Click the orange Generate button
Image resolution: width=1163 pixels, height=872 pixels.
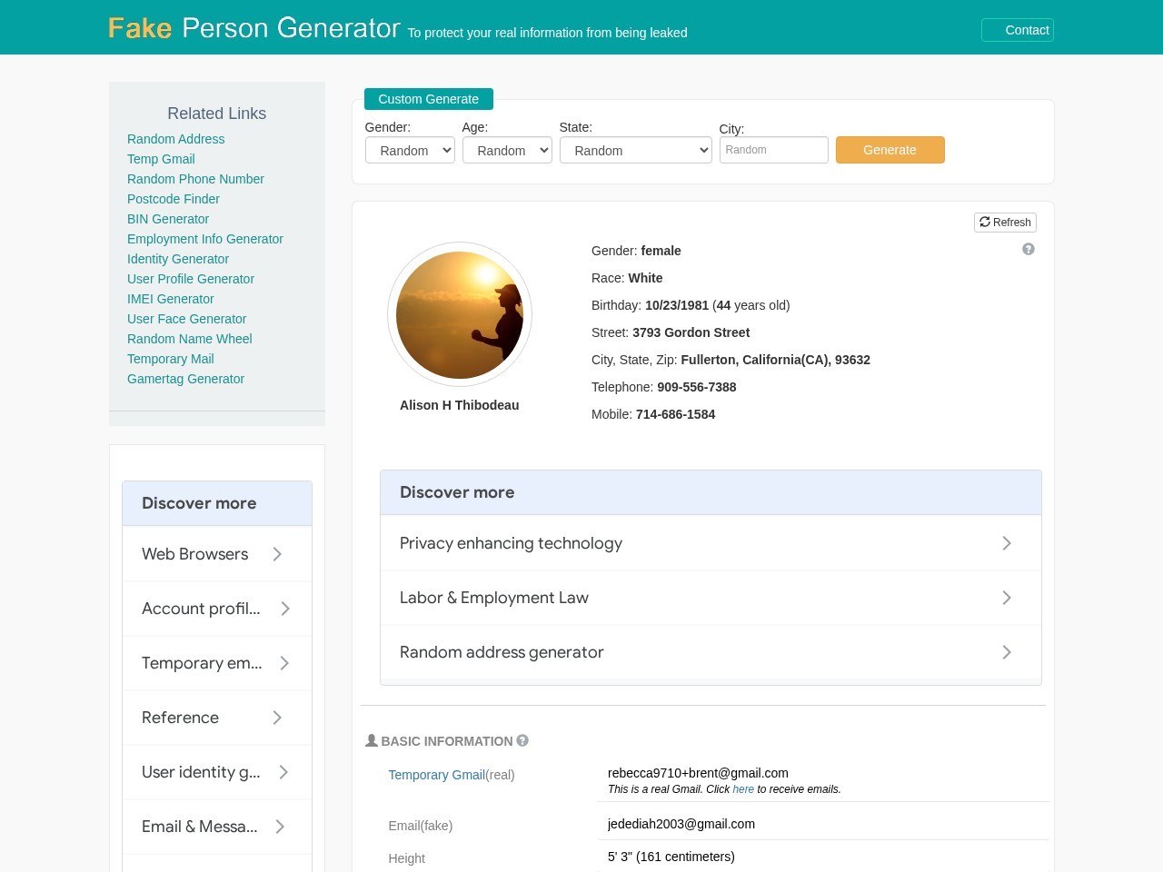tap(890, 150)
